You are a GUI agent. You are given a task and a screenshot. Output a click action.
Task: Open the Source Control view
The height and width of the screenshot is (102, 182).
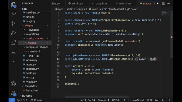click(13, 24)
